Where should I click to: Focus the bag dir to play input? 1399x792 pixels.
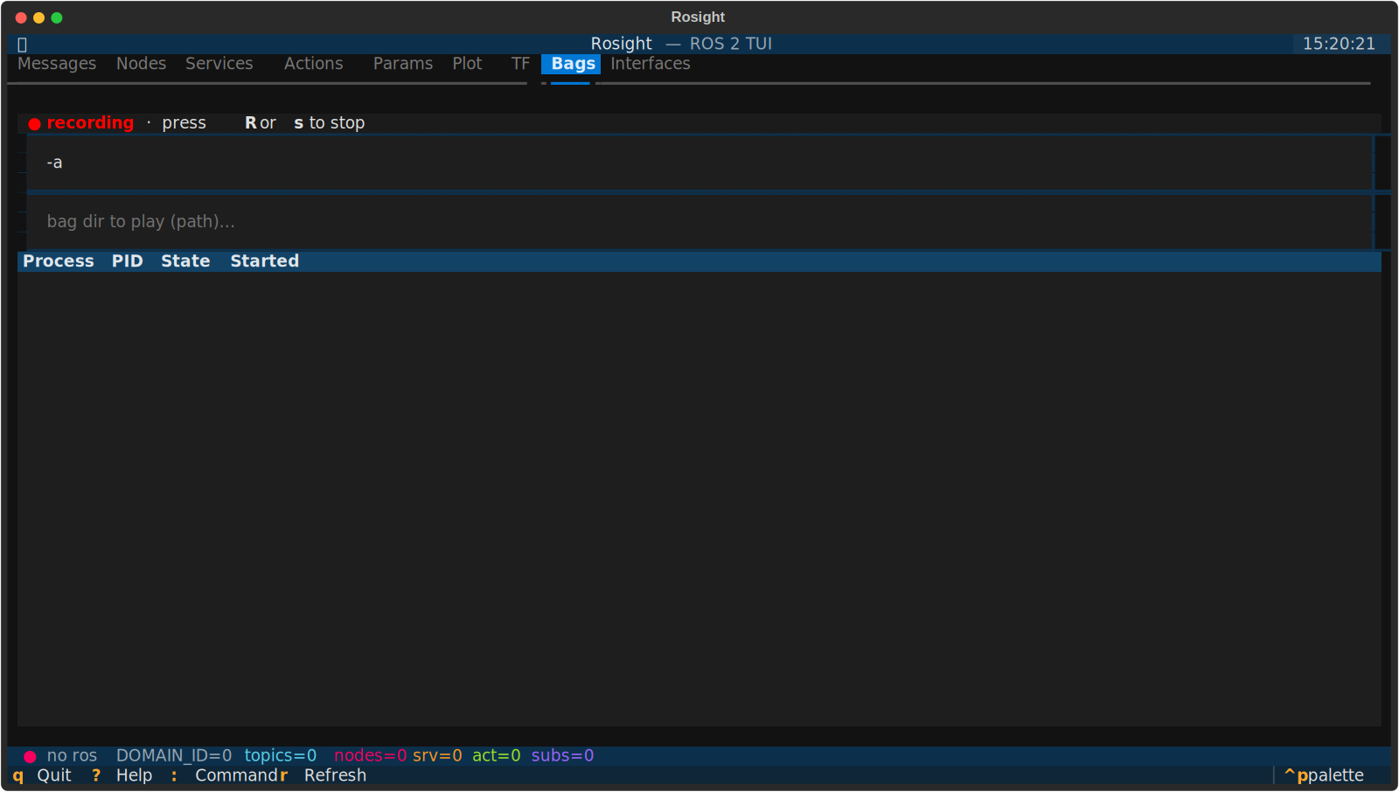[699, 222]
